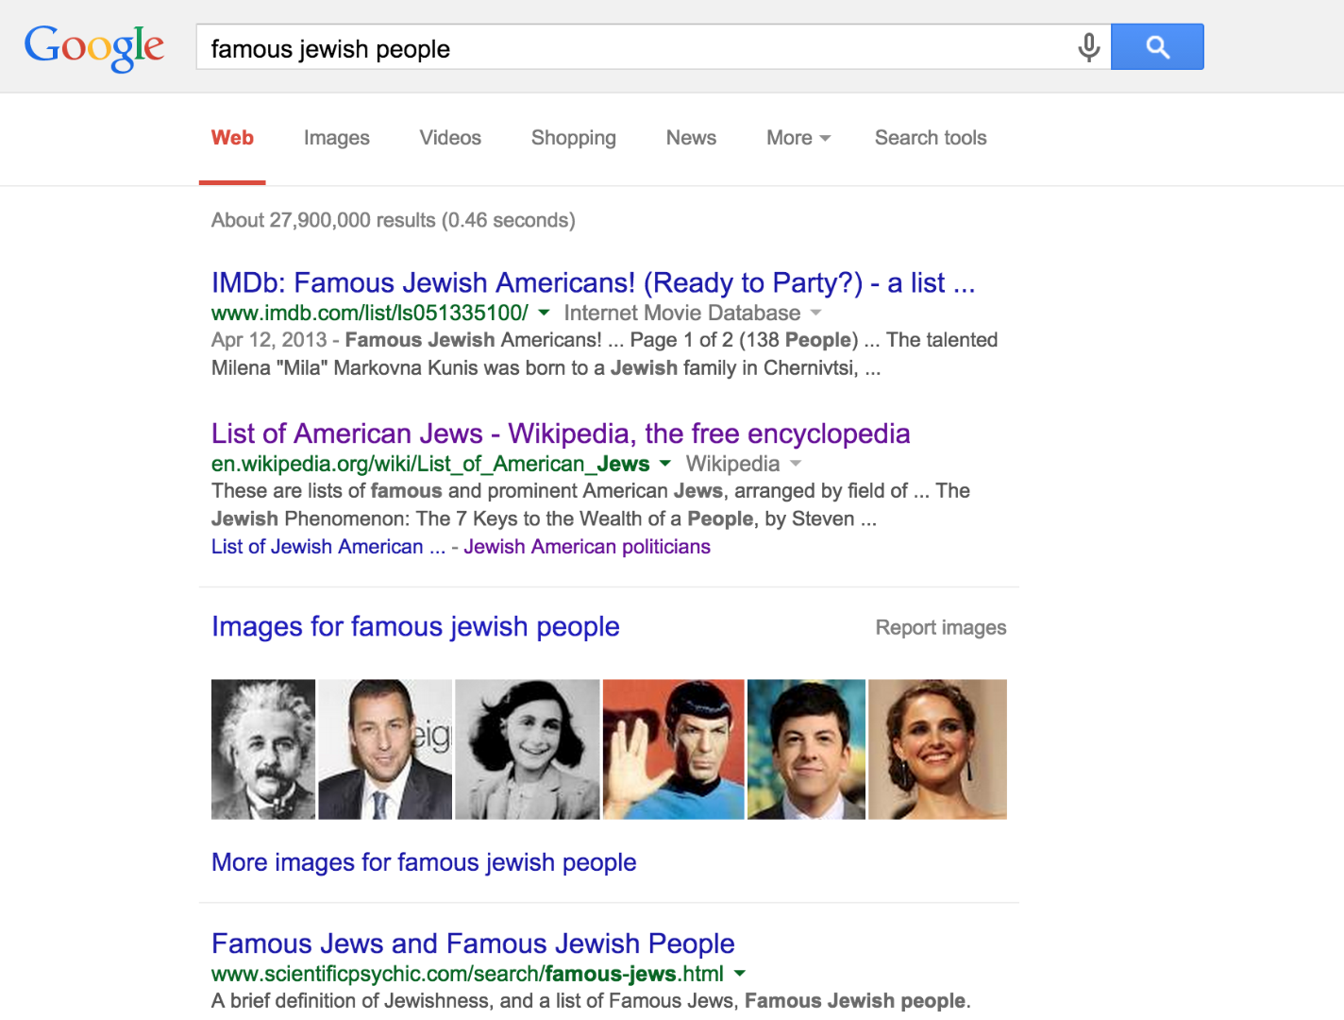Open 'Images for famous jewish people' heading
This screenshot has width=1344, height=1020.
tap(415, 627)
